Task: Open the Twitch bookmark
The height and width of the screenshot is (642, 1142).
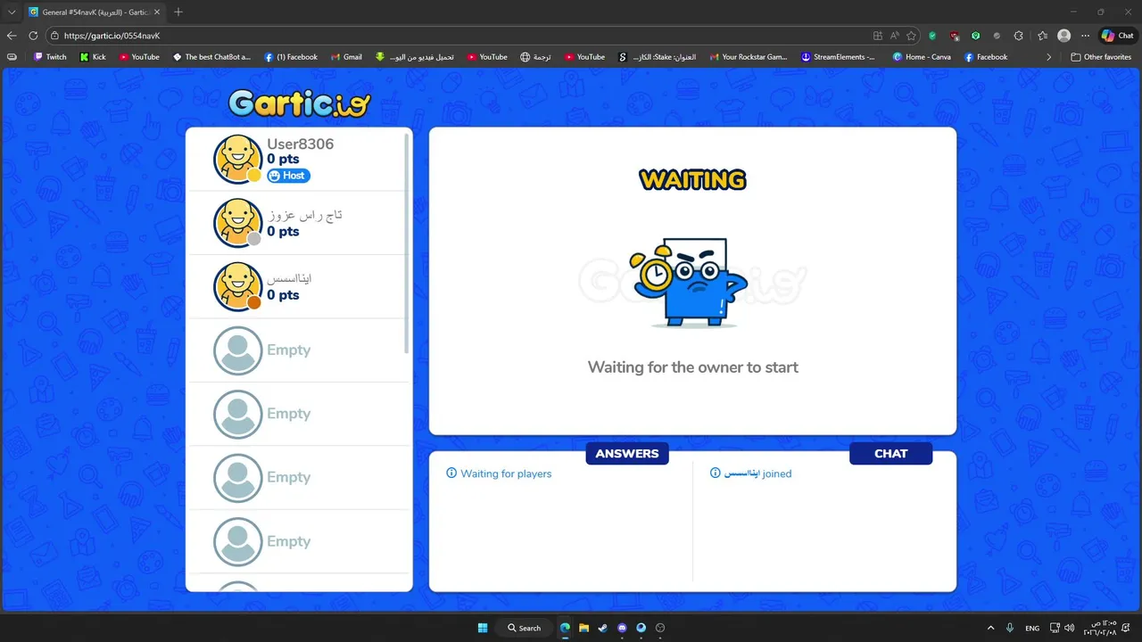Action: [50, 57]
